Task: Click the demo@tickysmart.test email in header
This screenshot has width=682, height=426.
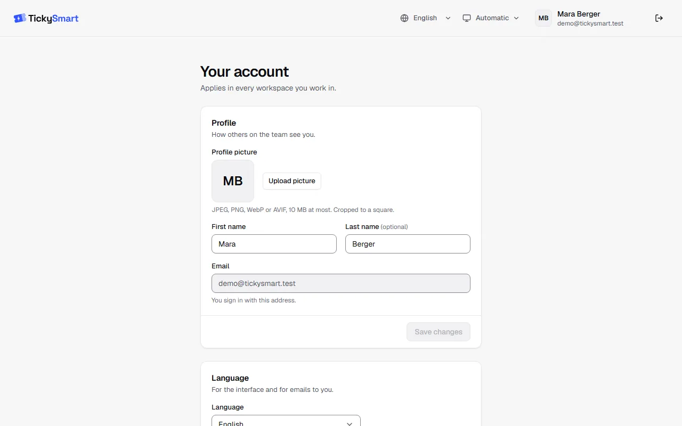Action: point(590,23)
